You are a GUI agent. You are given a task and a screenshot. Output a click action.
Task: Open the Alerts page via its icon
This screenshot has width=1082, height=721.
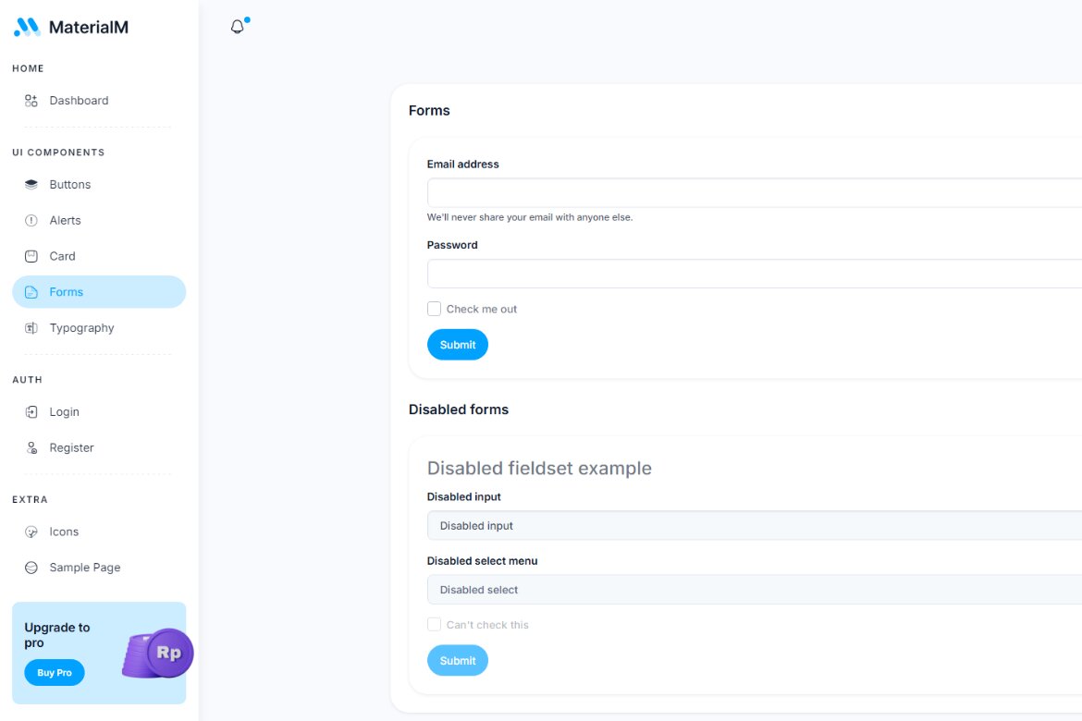(x=31, y=220)
